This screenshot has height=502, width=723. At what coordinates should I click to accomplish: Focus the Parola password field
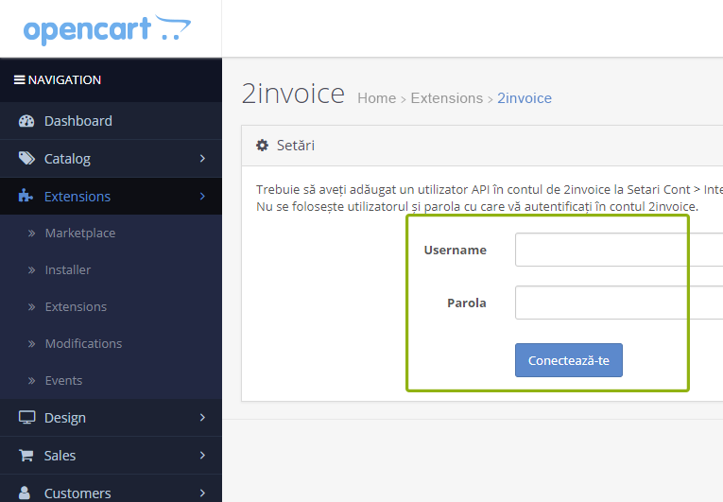click(619, 303)
